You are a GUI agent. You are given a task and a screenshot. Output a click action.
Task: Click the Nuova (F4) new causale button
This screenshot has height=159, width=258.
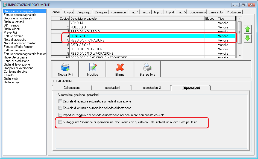coord(65,69)
